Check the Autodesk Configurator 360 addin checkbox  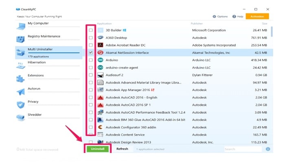pyautogui.click(x=91, y=127)
